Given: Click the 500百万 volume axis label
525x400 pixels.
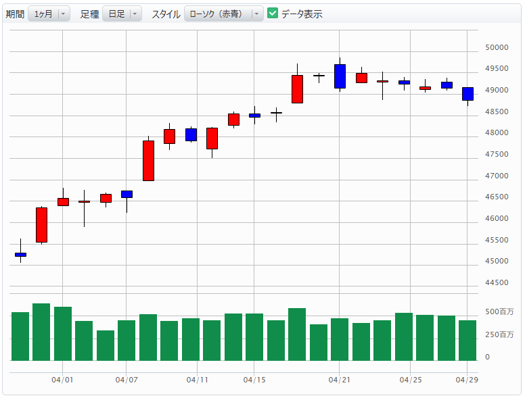Looking at the screenshot, I should click(499, 312).
